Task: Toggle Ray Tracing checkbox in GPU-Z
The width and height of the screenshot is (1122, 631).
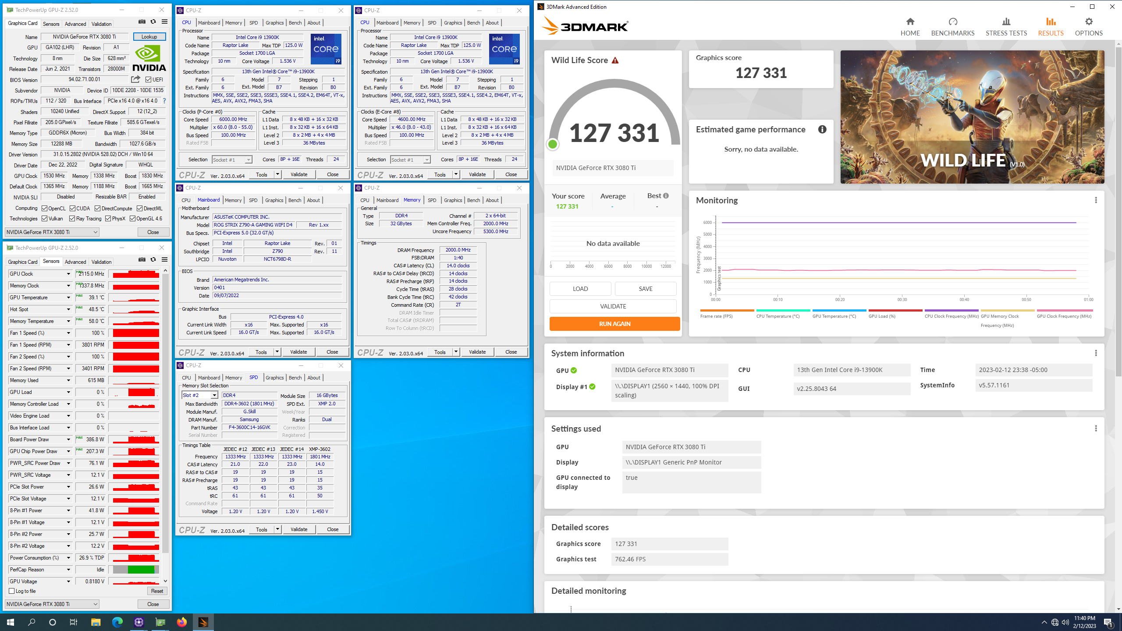Action: [72, 218]
